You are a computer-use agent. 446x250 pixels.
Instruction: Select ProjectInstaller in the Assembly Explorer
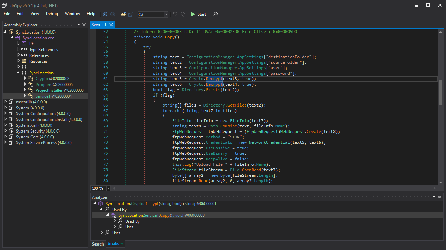[x=49, y=90]
